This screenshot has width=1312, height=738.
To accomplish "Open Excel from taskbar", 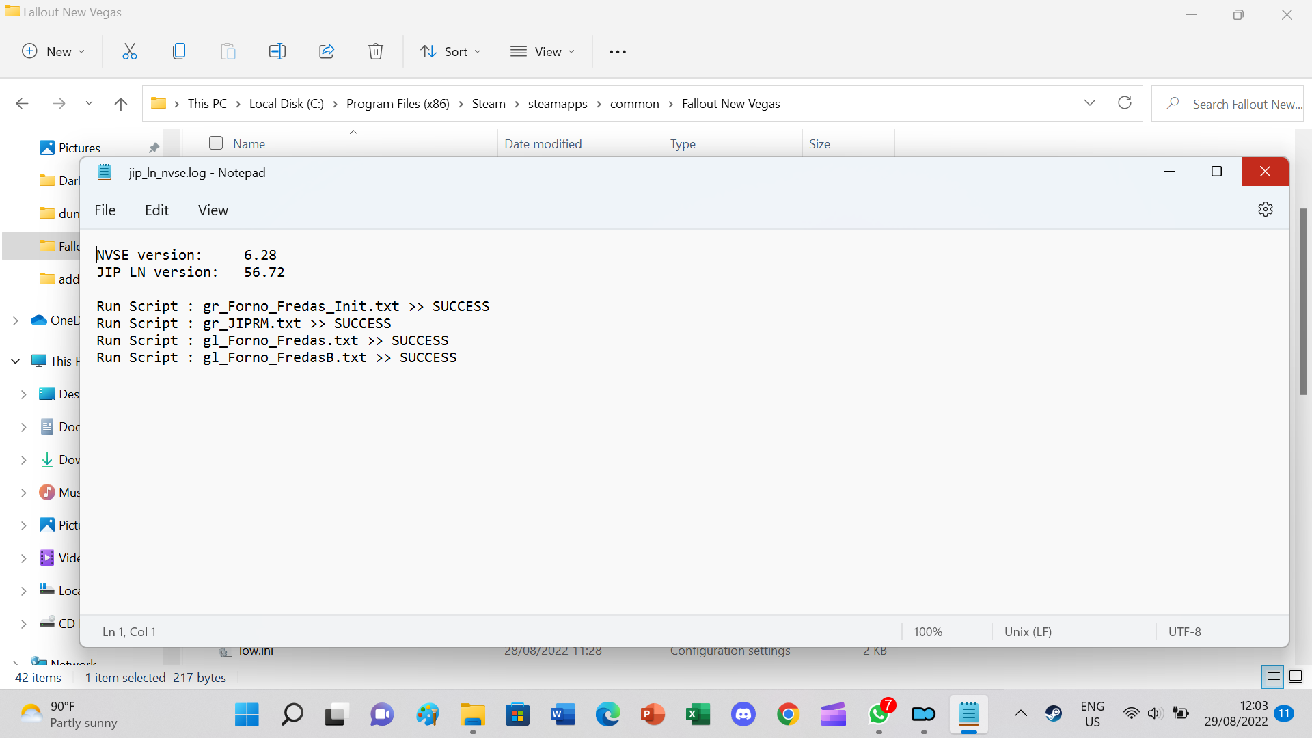I will click(x=698, y=715).
